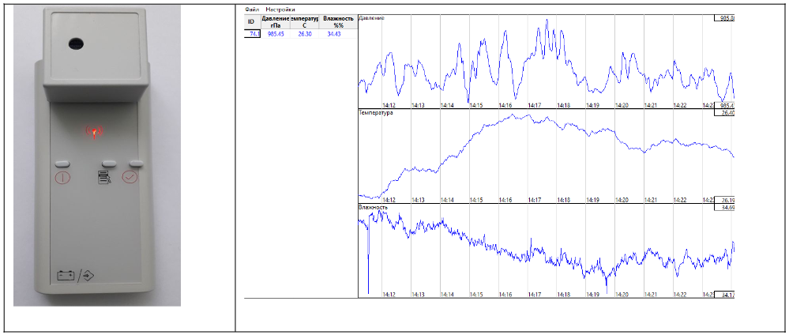Click the round sensor hole on device top
Image resolution: width=789 pixels, height=335 pixels.
pyautogui.click(x=77, y=41)
